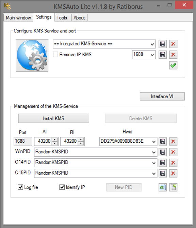Click the Install KMS button

coord(53,118)
